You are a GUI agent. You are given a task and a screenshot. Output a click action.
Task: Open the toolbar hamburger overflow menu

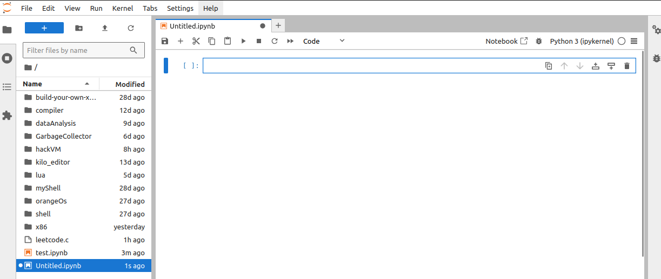tap(634, 41)
